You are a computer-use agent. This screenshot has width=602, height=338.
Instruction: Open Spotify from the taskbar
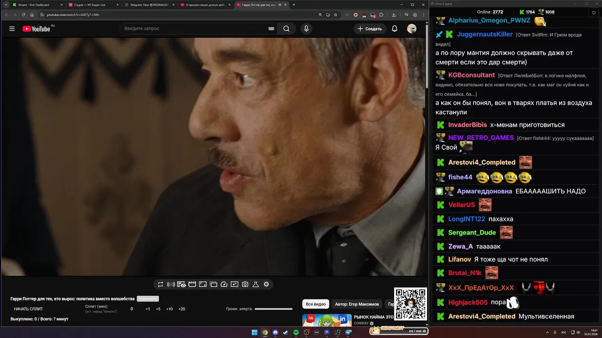click(x=296, y=332)
